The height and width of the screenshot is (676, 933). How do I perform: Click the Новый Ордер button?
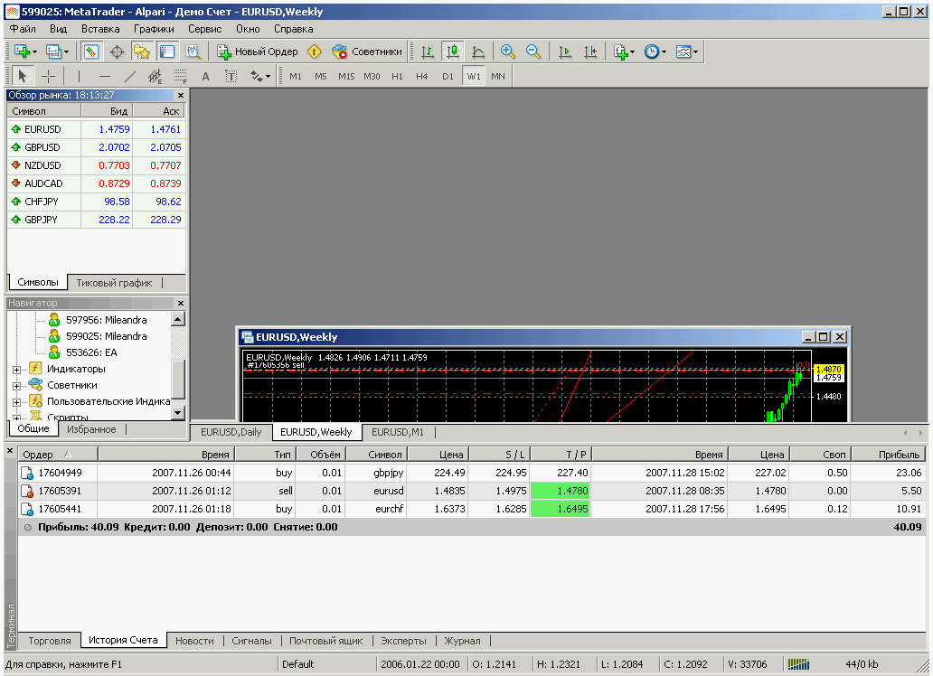(258, 52)
